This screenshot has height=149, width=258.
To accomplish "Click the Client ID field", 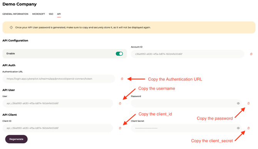I will 58,128.
